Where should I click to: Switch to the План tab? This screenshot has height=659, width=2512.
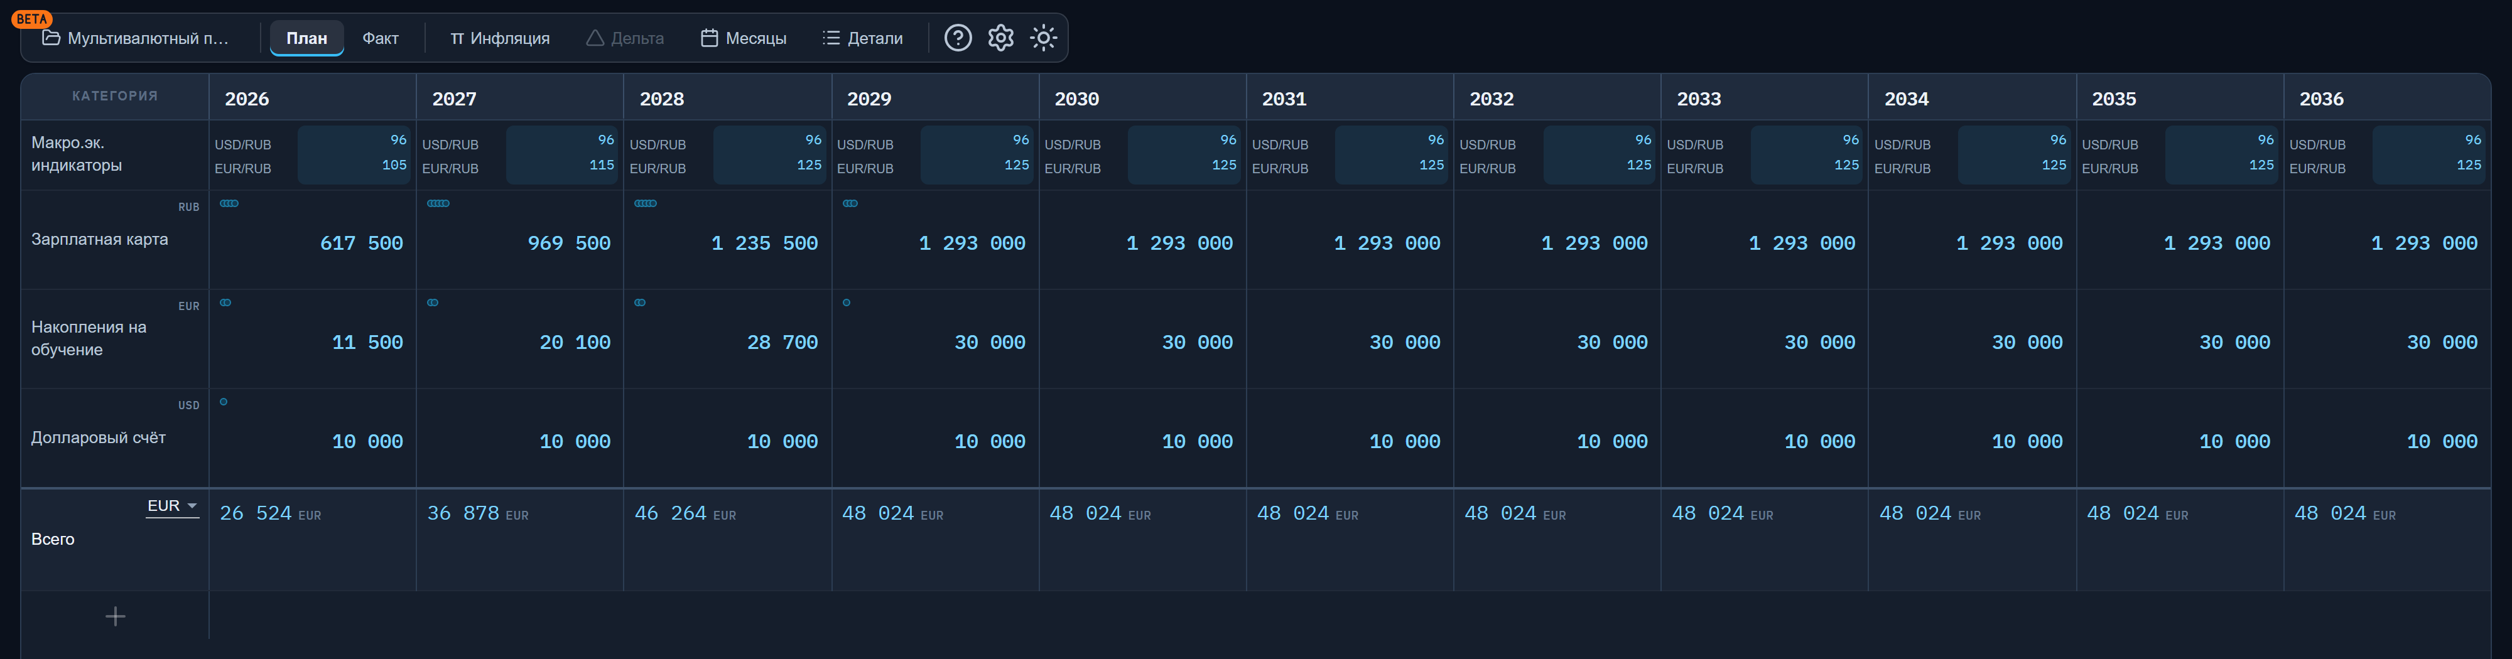pyautogui.click(x=306, y=38)
